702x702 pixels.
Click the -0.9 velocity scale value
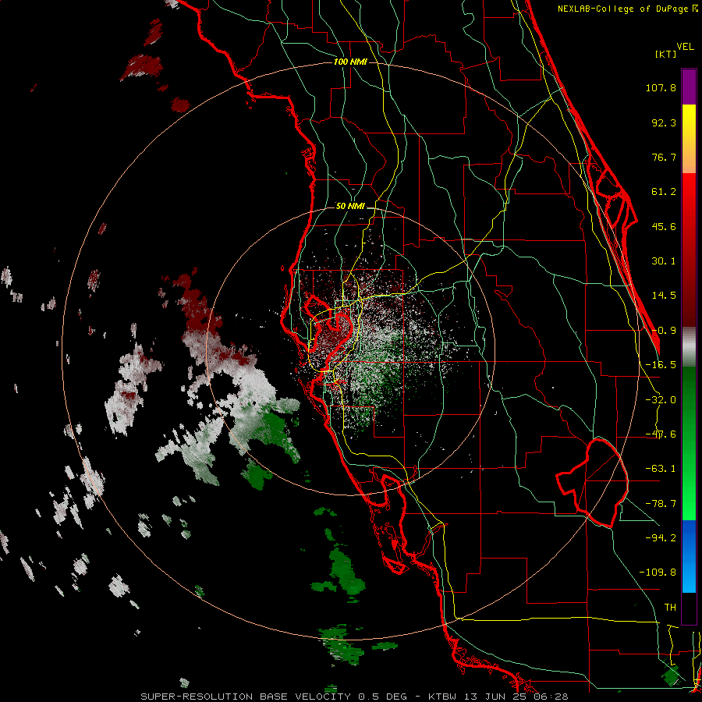(664, 331)
